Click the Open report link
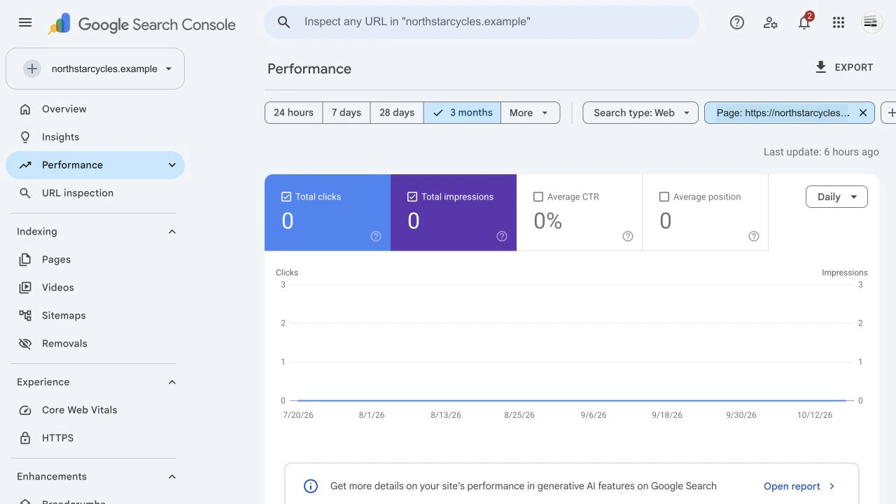The image size is (896, 504). (x=799, y=486)
